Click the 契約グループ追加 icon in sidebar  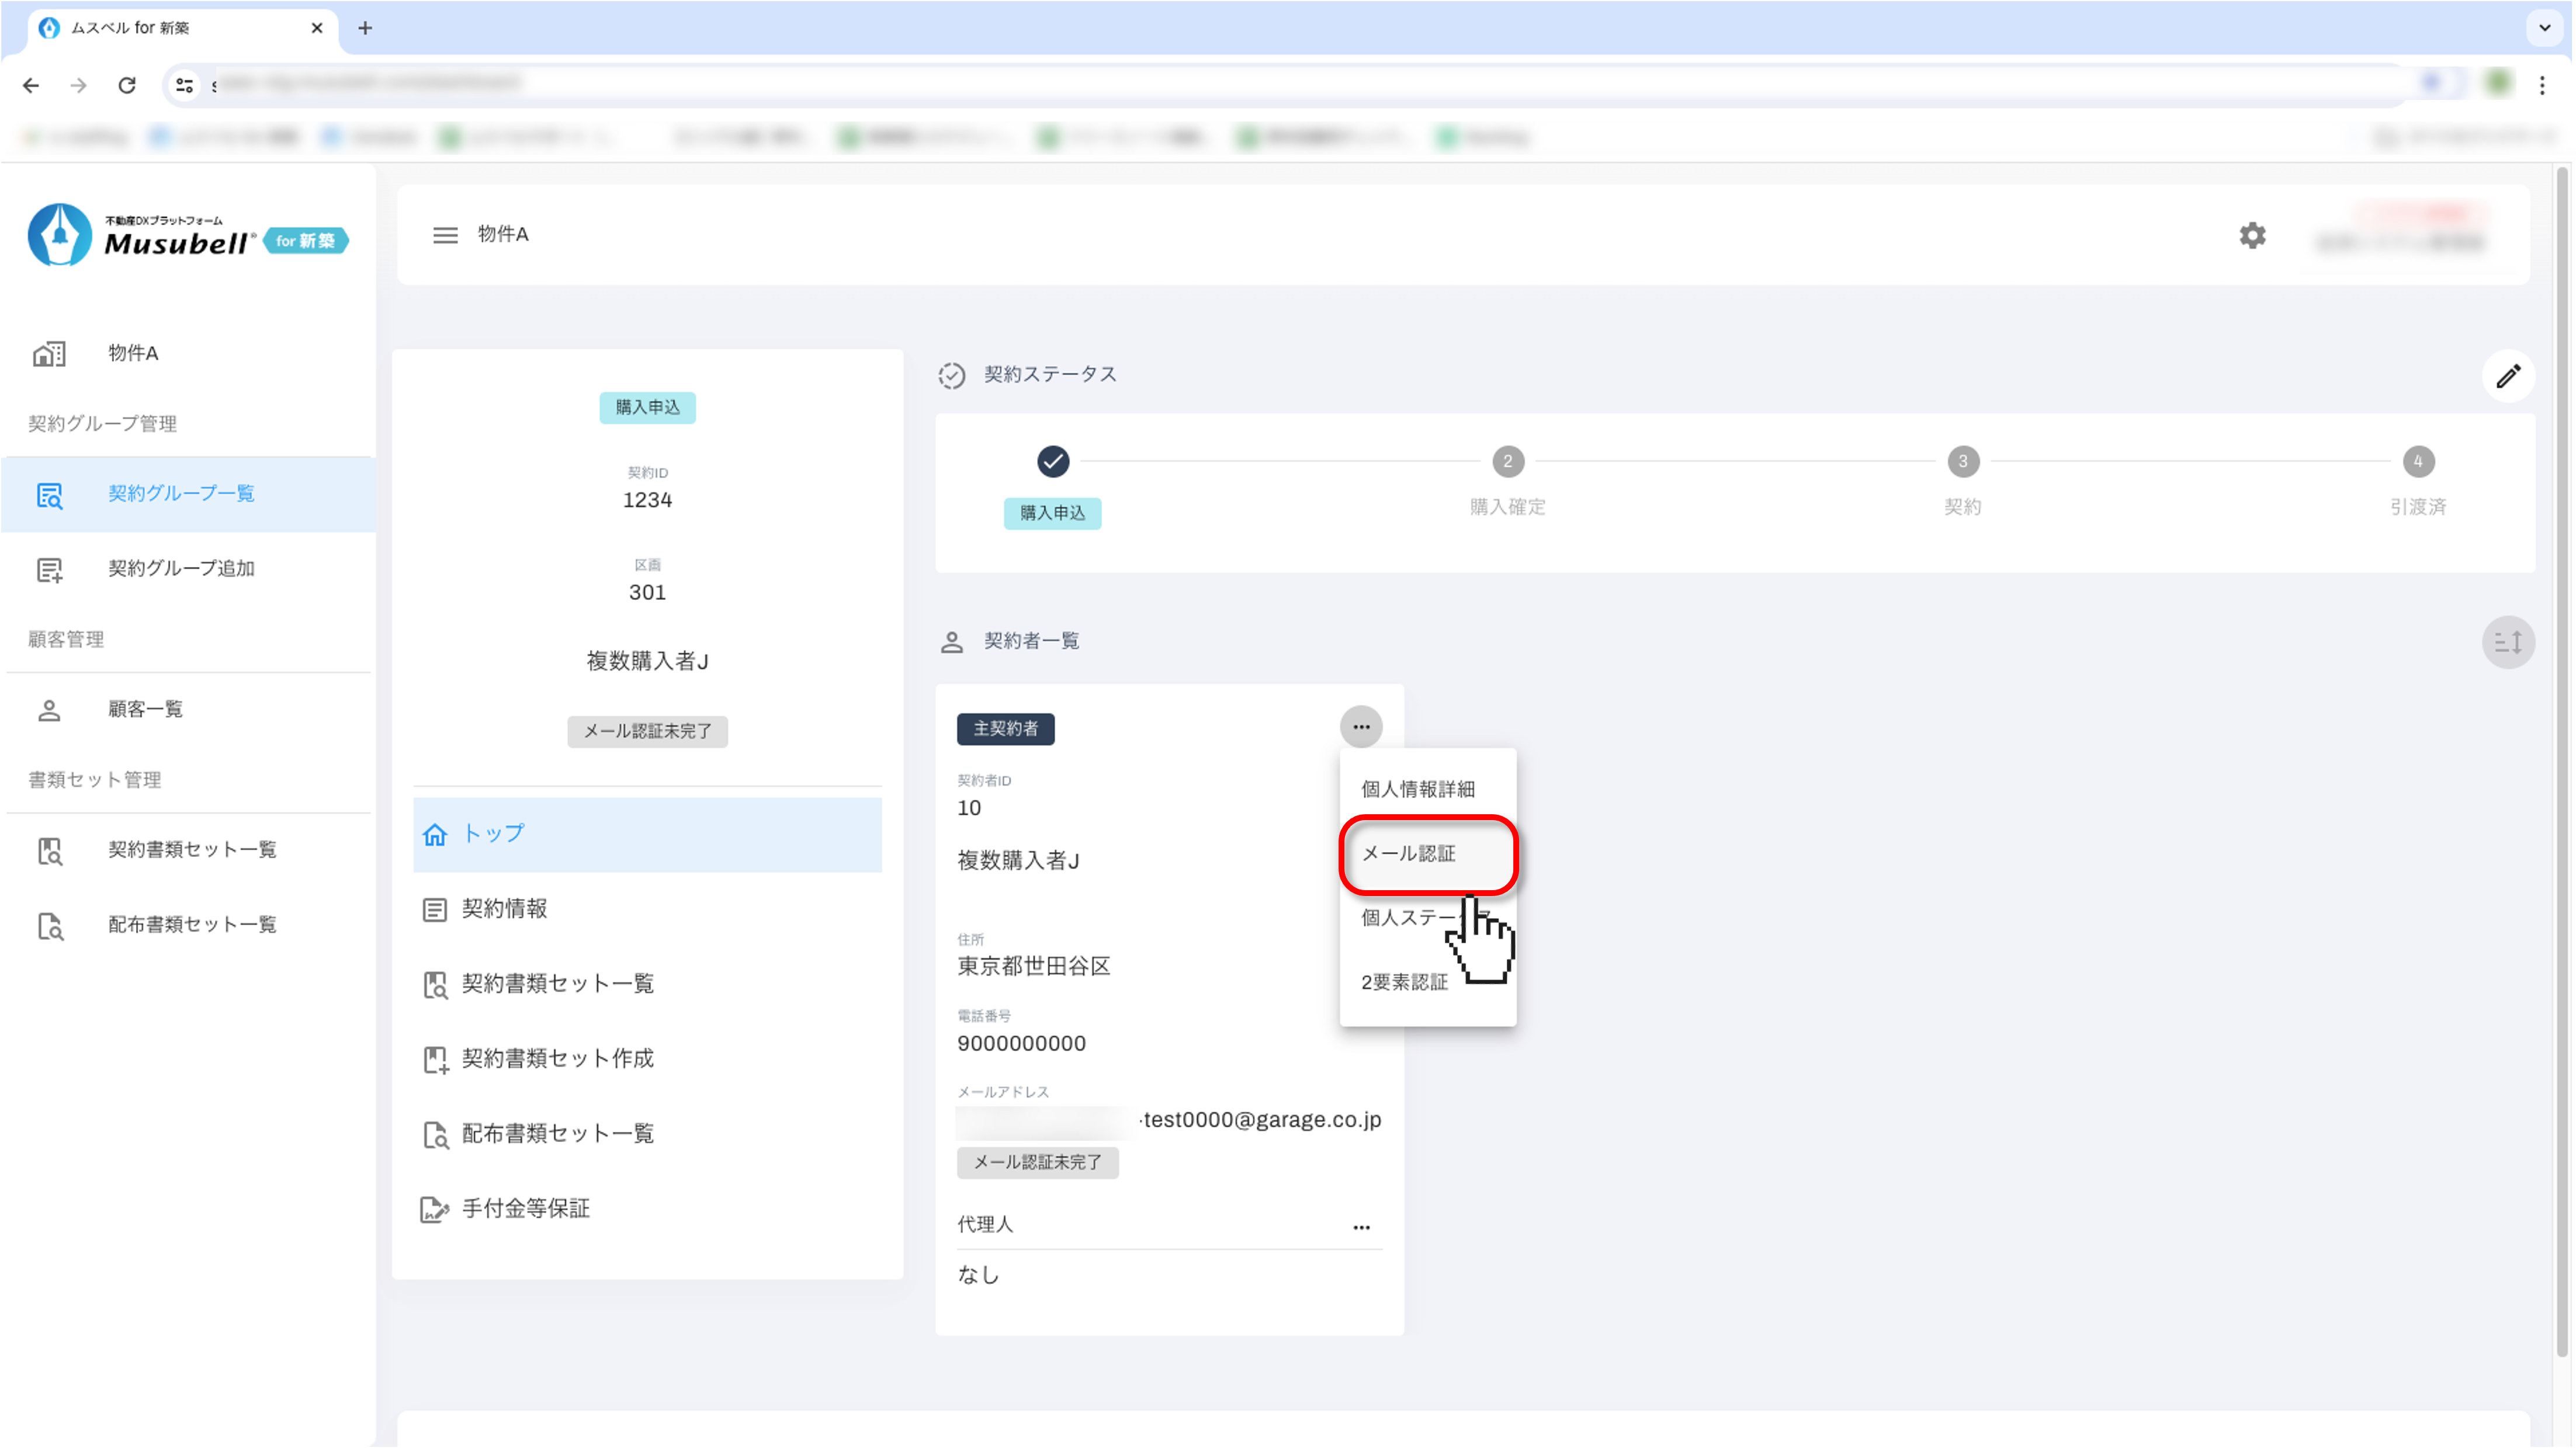[x=49, y=570]
